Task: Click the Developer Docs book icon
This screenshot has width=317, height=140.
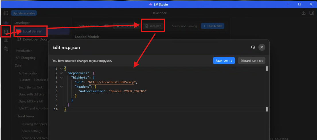Action: coord(19,39)
